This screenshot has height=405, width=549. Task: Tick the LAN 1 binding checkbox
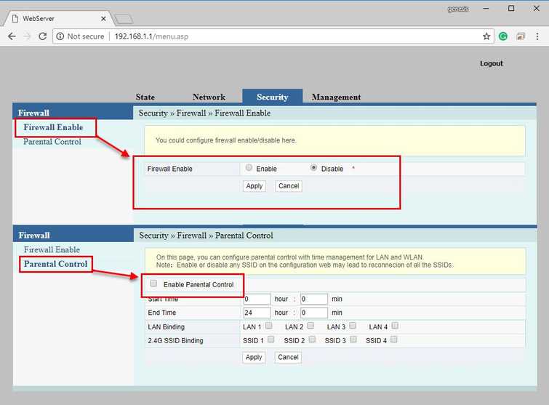click(268, 326)
